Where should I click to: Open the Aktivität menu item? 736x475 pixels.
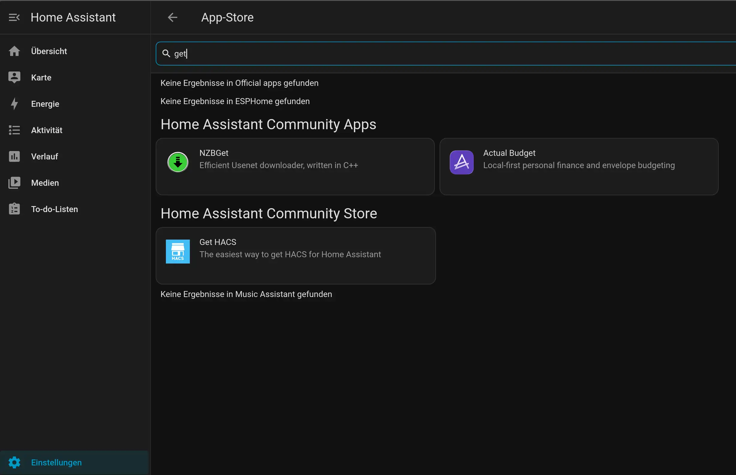pos(74,130)
